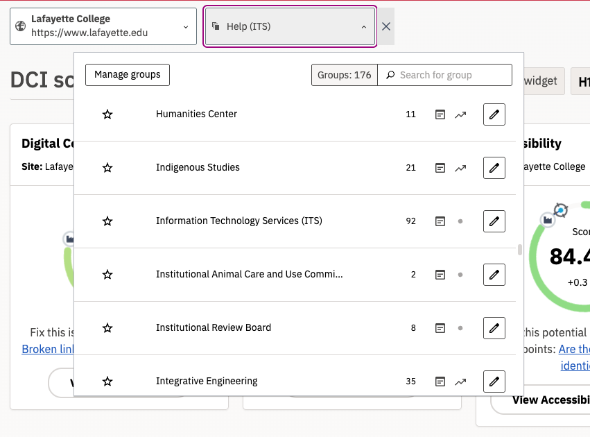Edit the Indigenous Studies group
590x437 pixels.
[494, 168]
